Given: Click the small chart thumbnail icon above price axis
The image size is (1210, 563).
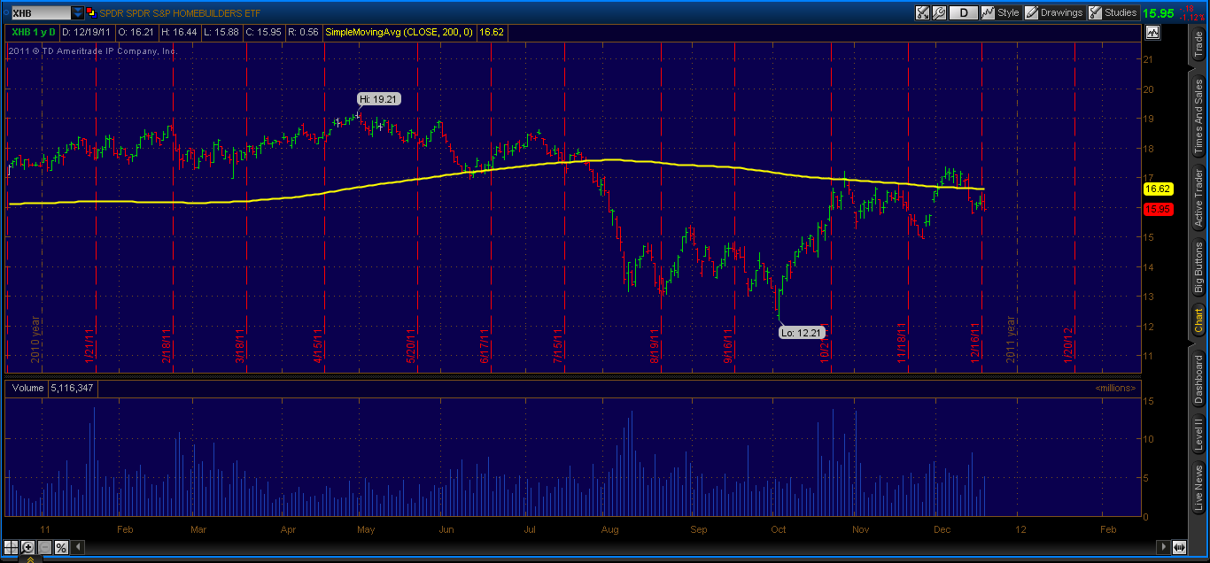Looking at the screenshot, I should click(x=1153, y=32).
